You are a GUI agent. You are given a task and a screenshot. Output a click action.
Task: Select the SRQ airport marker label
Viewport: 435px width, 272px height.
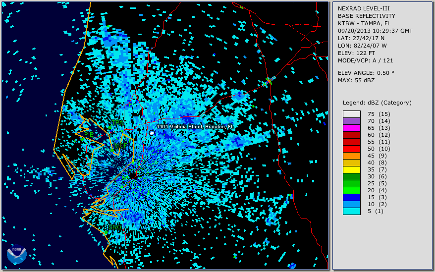114,227
